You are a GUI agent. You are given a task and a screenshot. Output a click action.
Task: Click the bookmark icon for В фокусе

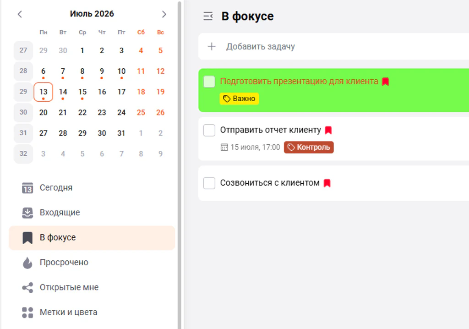27,238
